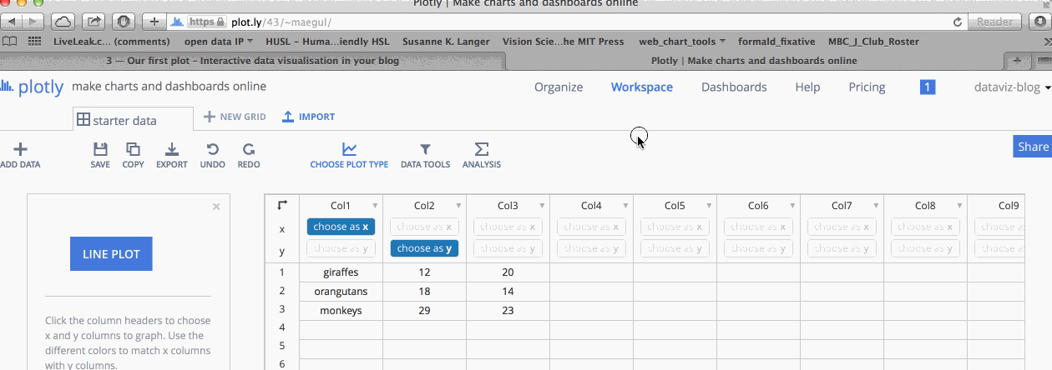Screen dimensions: 1052x370
Task: Toggle choose as y for Col2
Action: 424,248
